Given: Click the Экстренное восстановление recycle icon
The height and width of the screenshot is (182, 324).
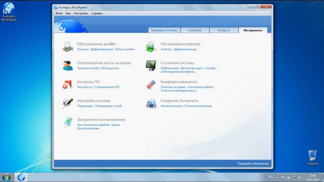Looking at the screenshot, I should 68,122.
